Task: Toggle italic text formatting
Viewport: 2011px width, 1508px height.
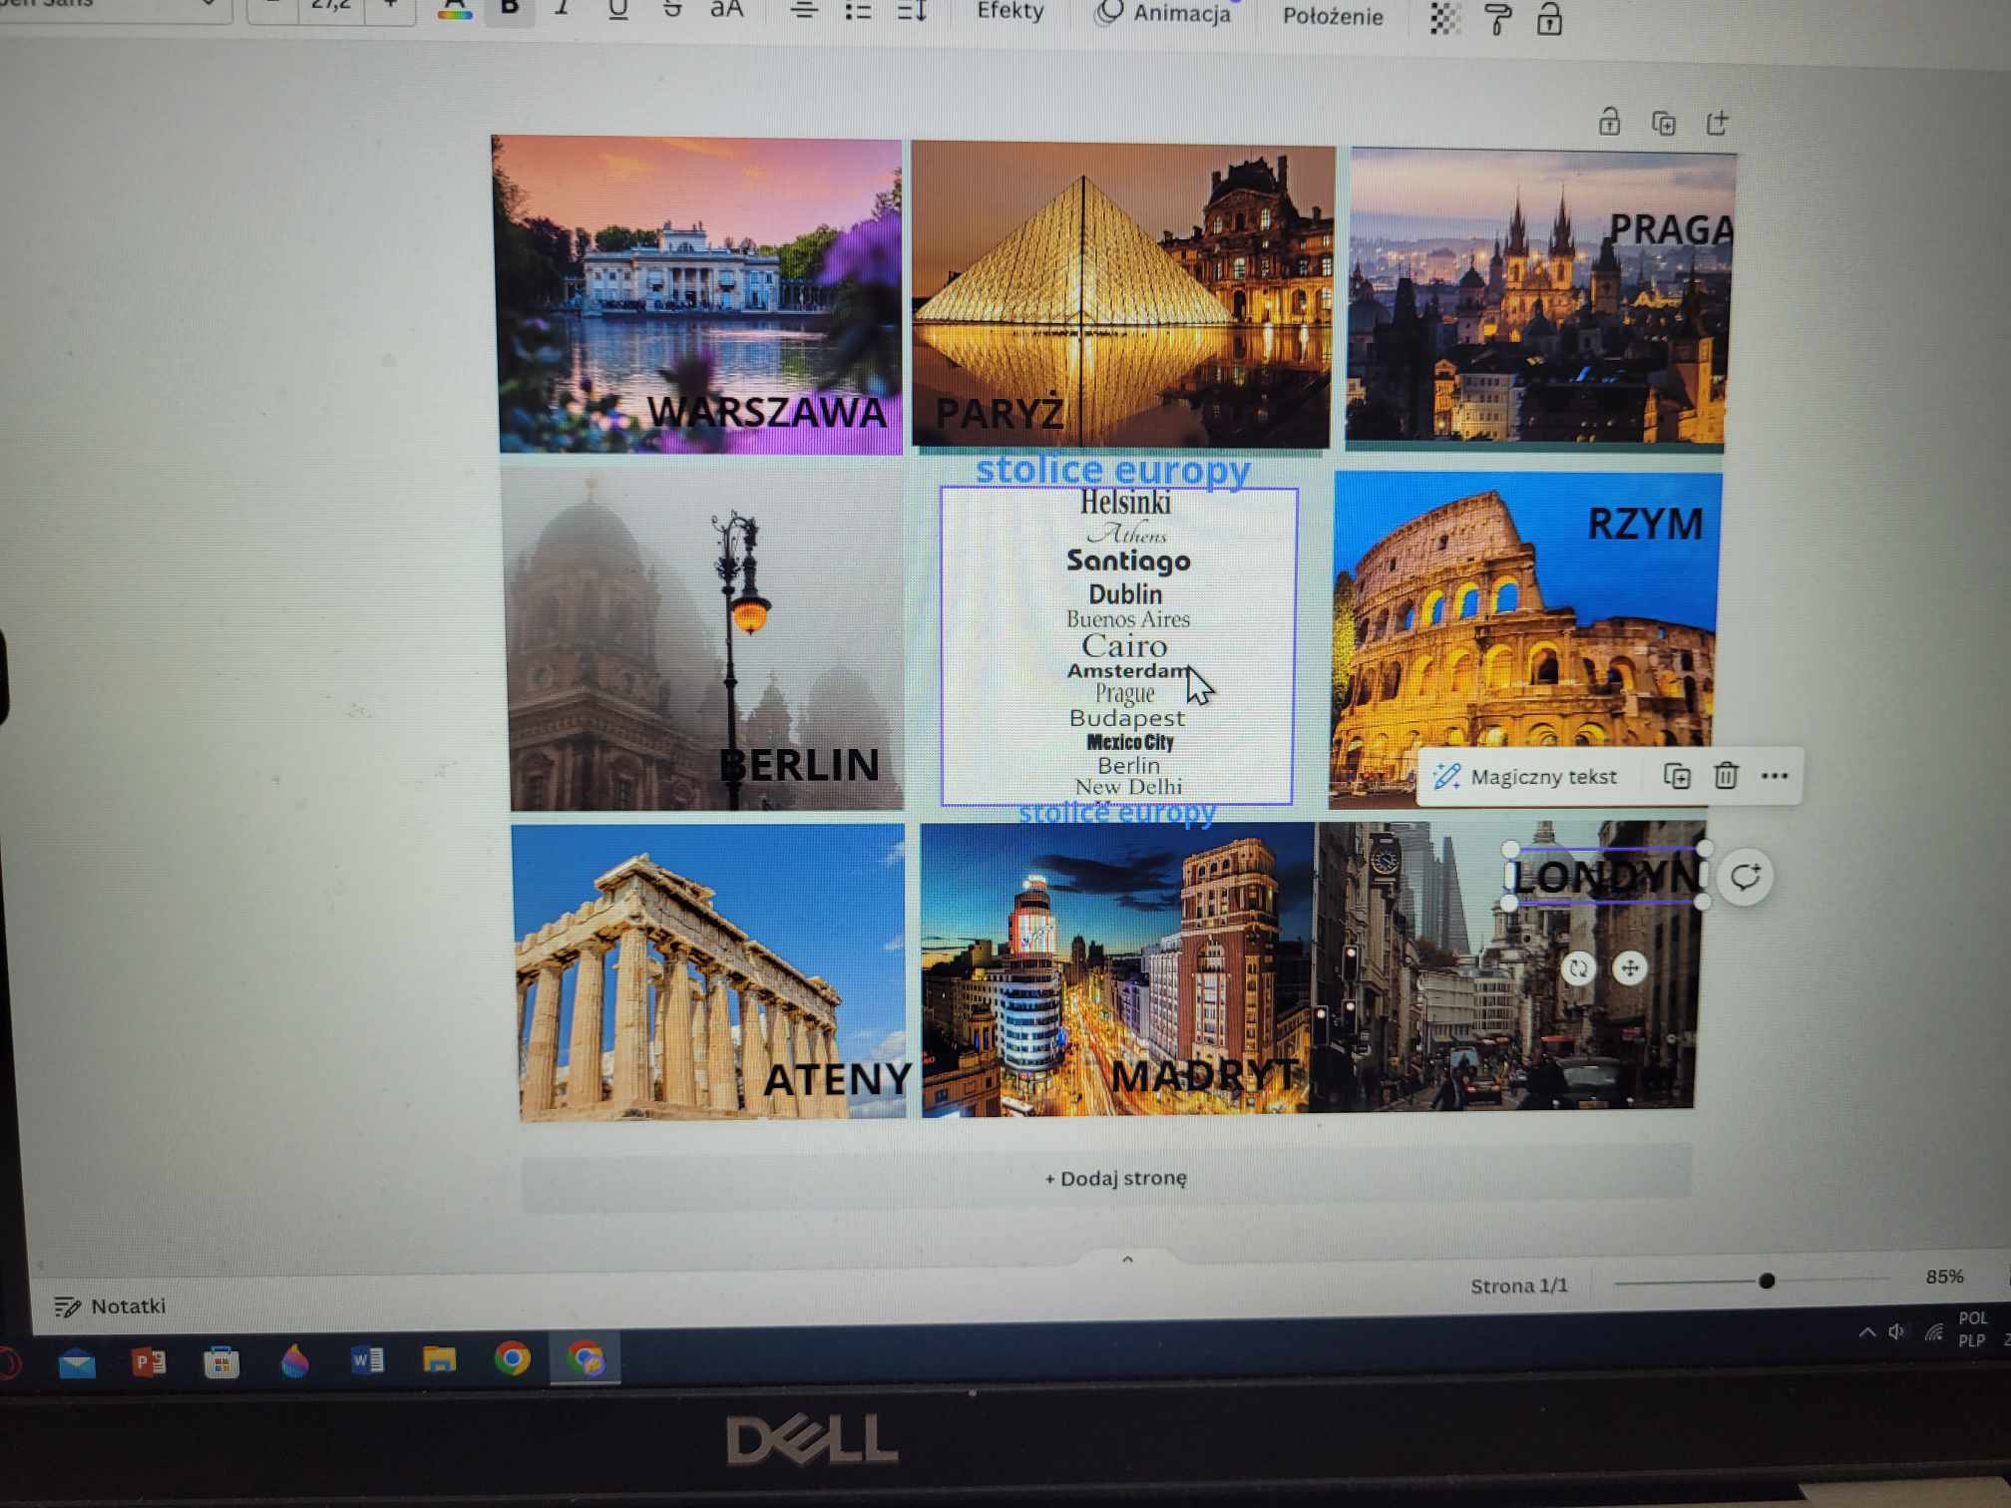Action: 563,9
